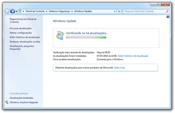The height and width of the screenshot is (113, 175).
Task: Click the magnifier search icon
Action: pyautogui.click(x=167, y=11)
